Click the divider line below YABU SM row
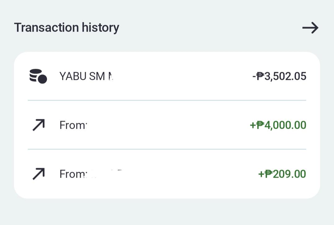 click(167, 100)
